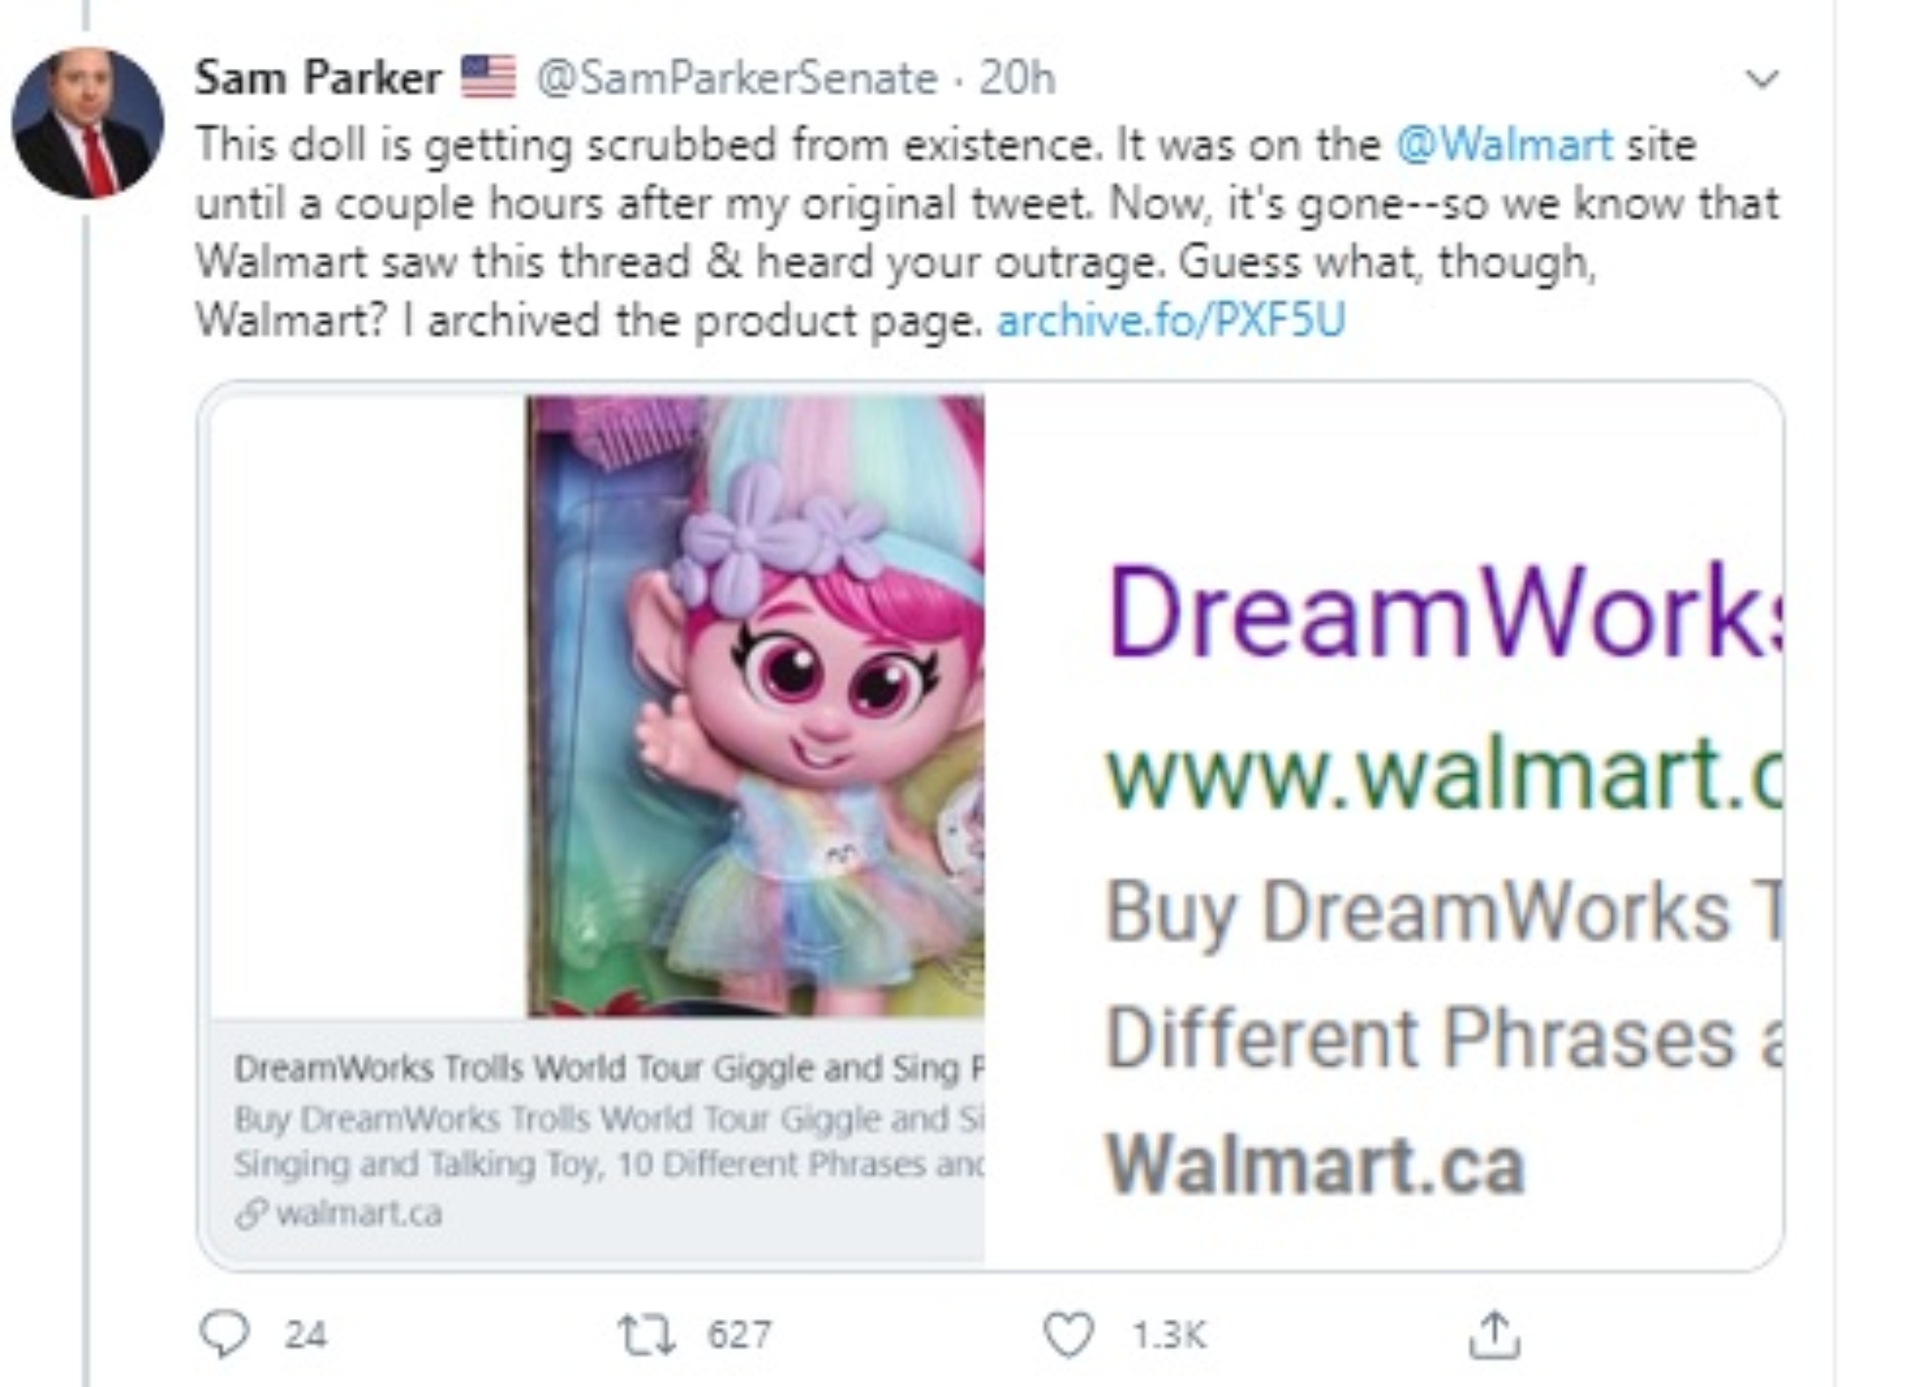This screenshot has width=1919, height=1387.
Task: Click the link chain icon near walmart.ca
Action: point(251,1213)
